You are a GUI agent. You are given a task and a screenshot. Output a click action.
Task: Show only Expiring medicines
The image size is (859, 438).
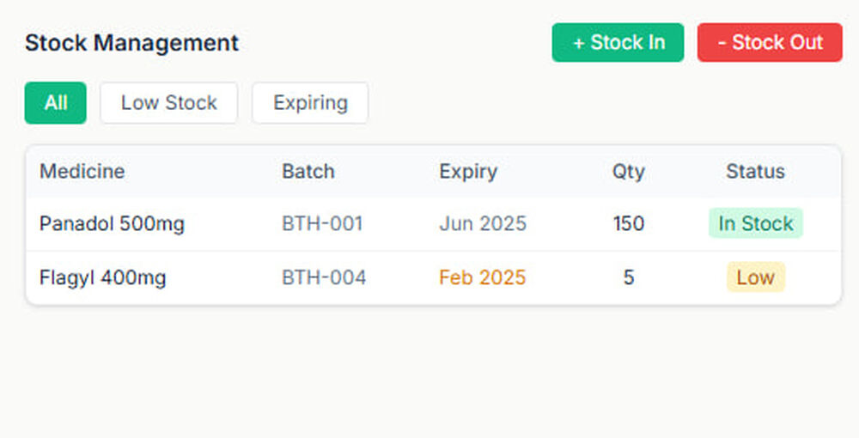click(x=310, y=103)
